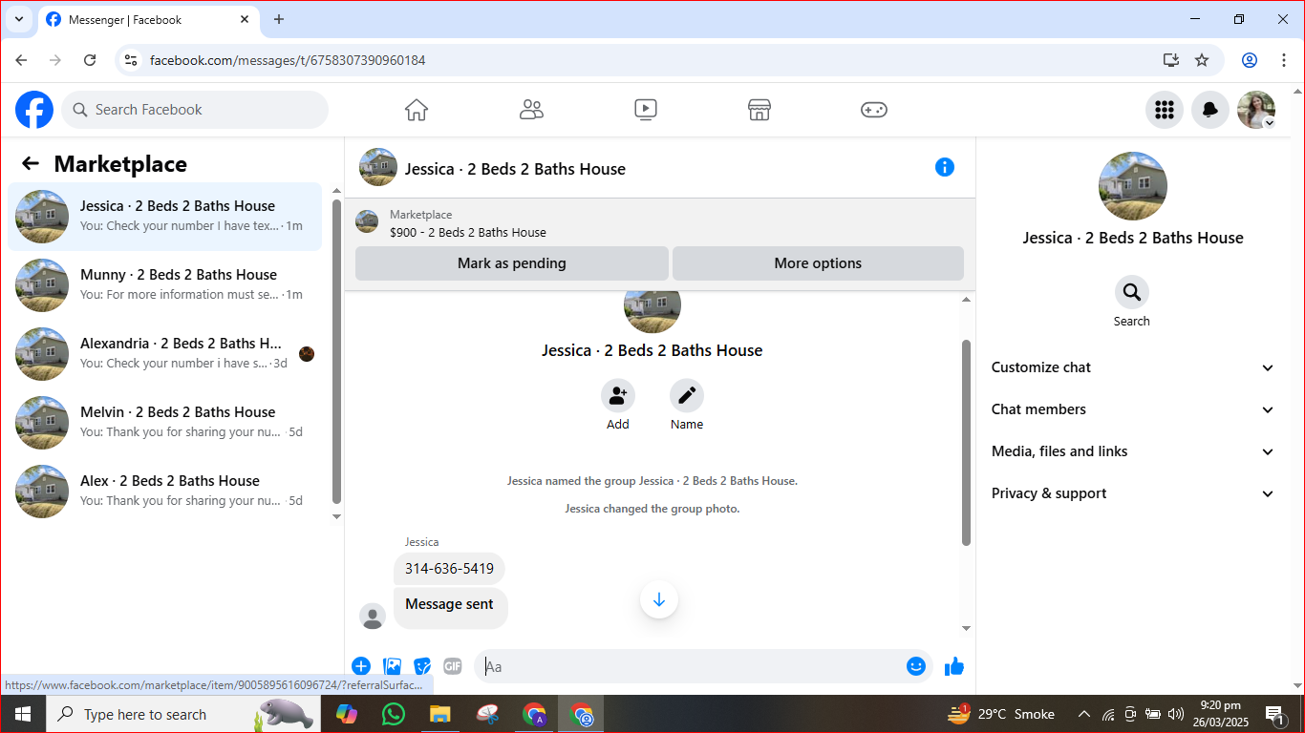Screen dimensions: 1305x733
Task: Jump to latest message down-arrow button
Action: [x=659, y=600]
